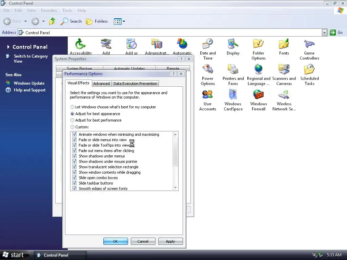Open Administrative Tools icon

point(157,44)
